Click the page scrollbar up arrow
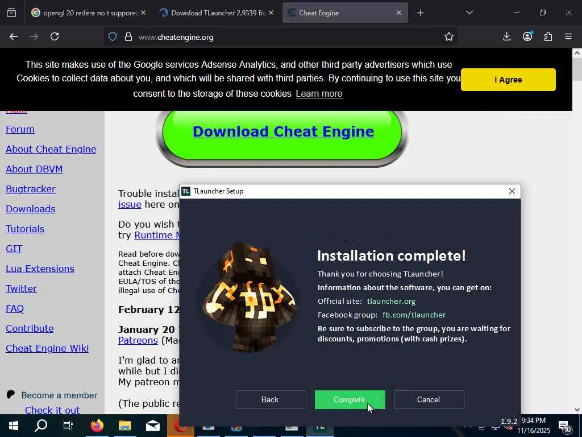 [x=577, y=53]
